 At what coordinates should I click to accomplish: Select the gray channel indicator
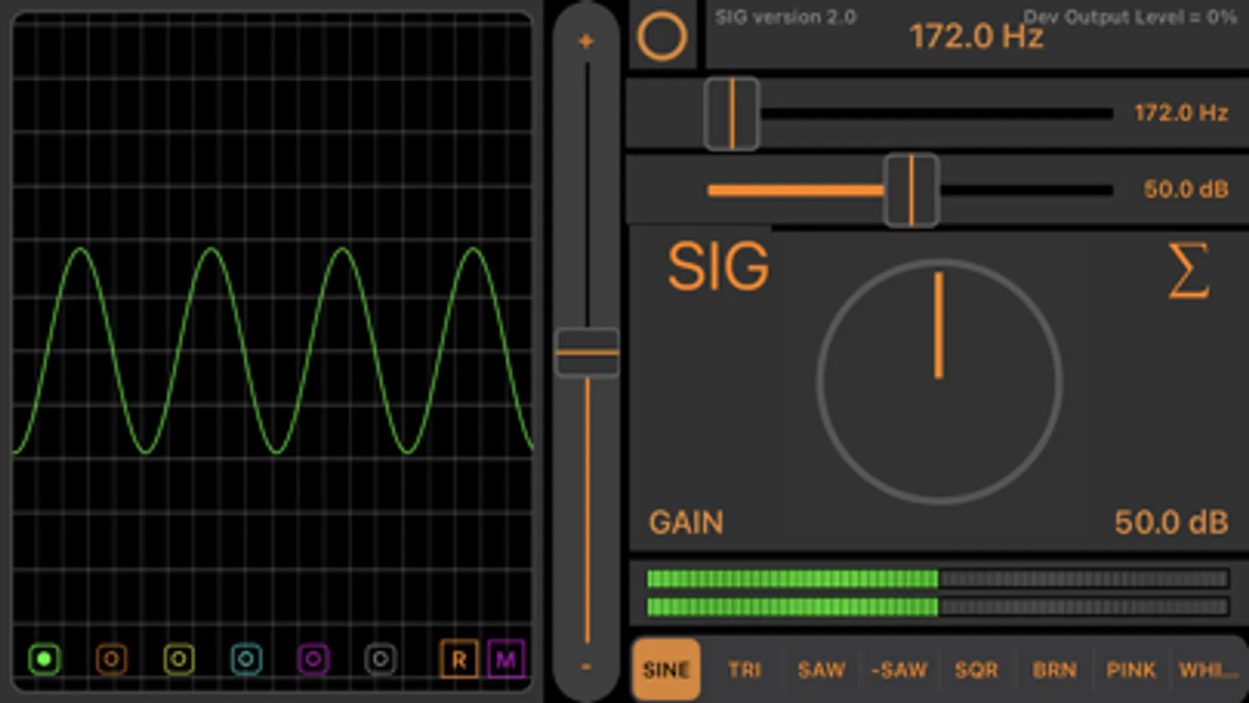pos(380,659)
